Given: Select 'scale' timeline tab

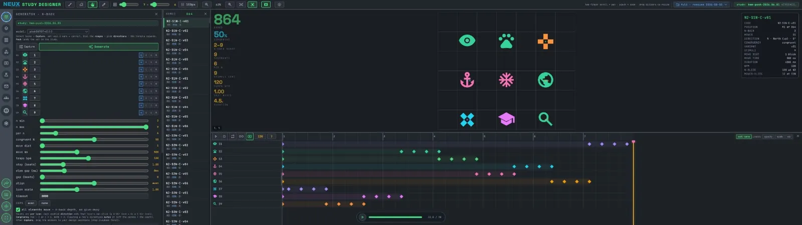Looking at the screenshot, I should 780,136.
